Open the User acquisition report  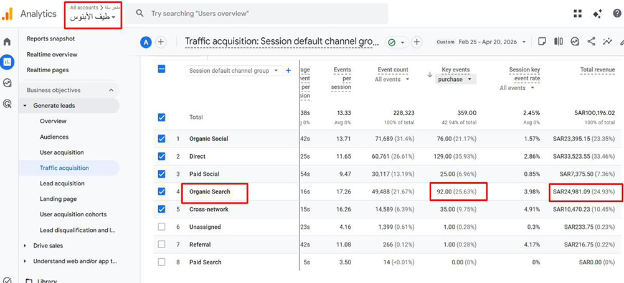coord(62,152)
